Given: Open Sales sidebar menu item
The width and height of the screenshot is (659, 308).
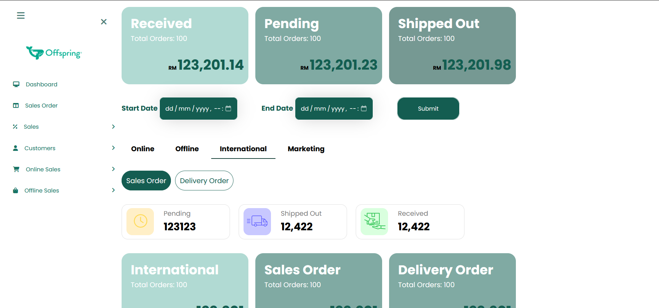Looking at the screenshot, I should 31,127.
